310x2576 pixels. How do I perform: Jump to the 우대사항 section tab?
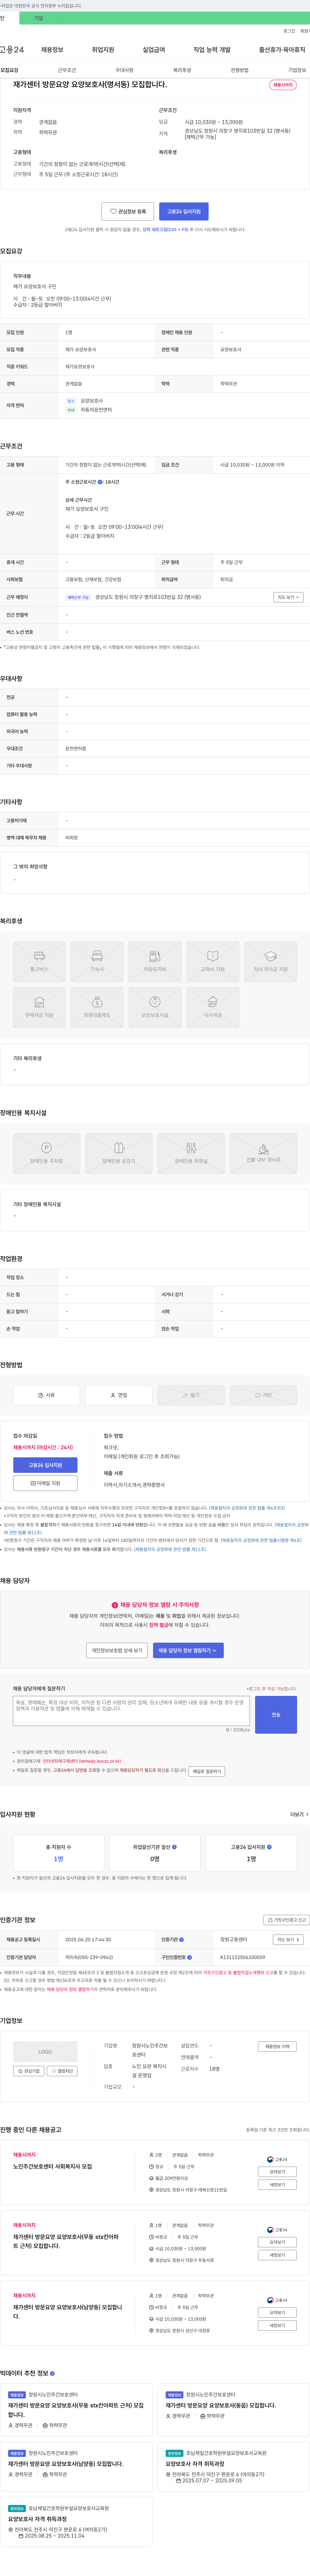click(124, 70)
